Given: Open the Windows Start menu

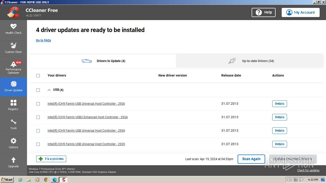Looking at the screenshot, I should 7,180.
